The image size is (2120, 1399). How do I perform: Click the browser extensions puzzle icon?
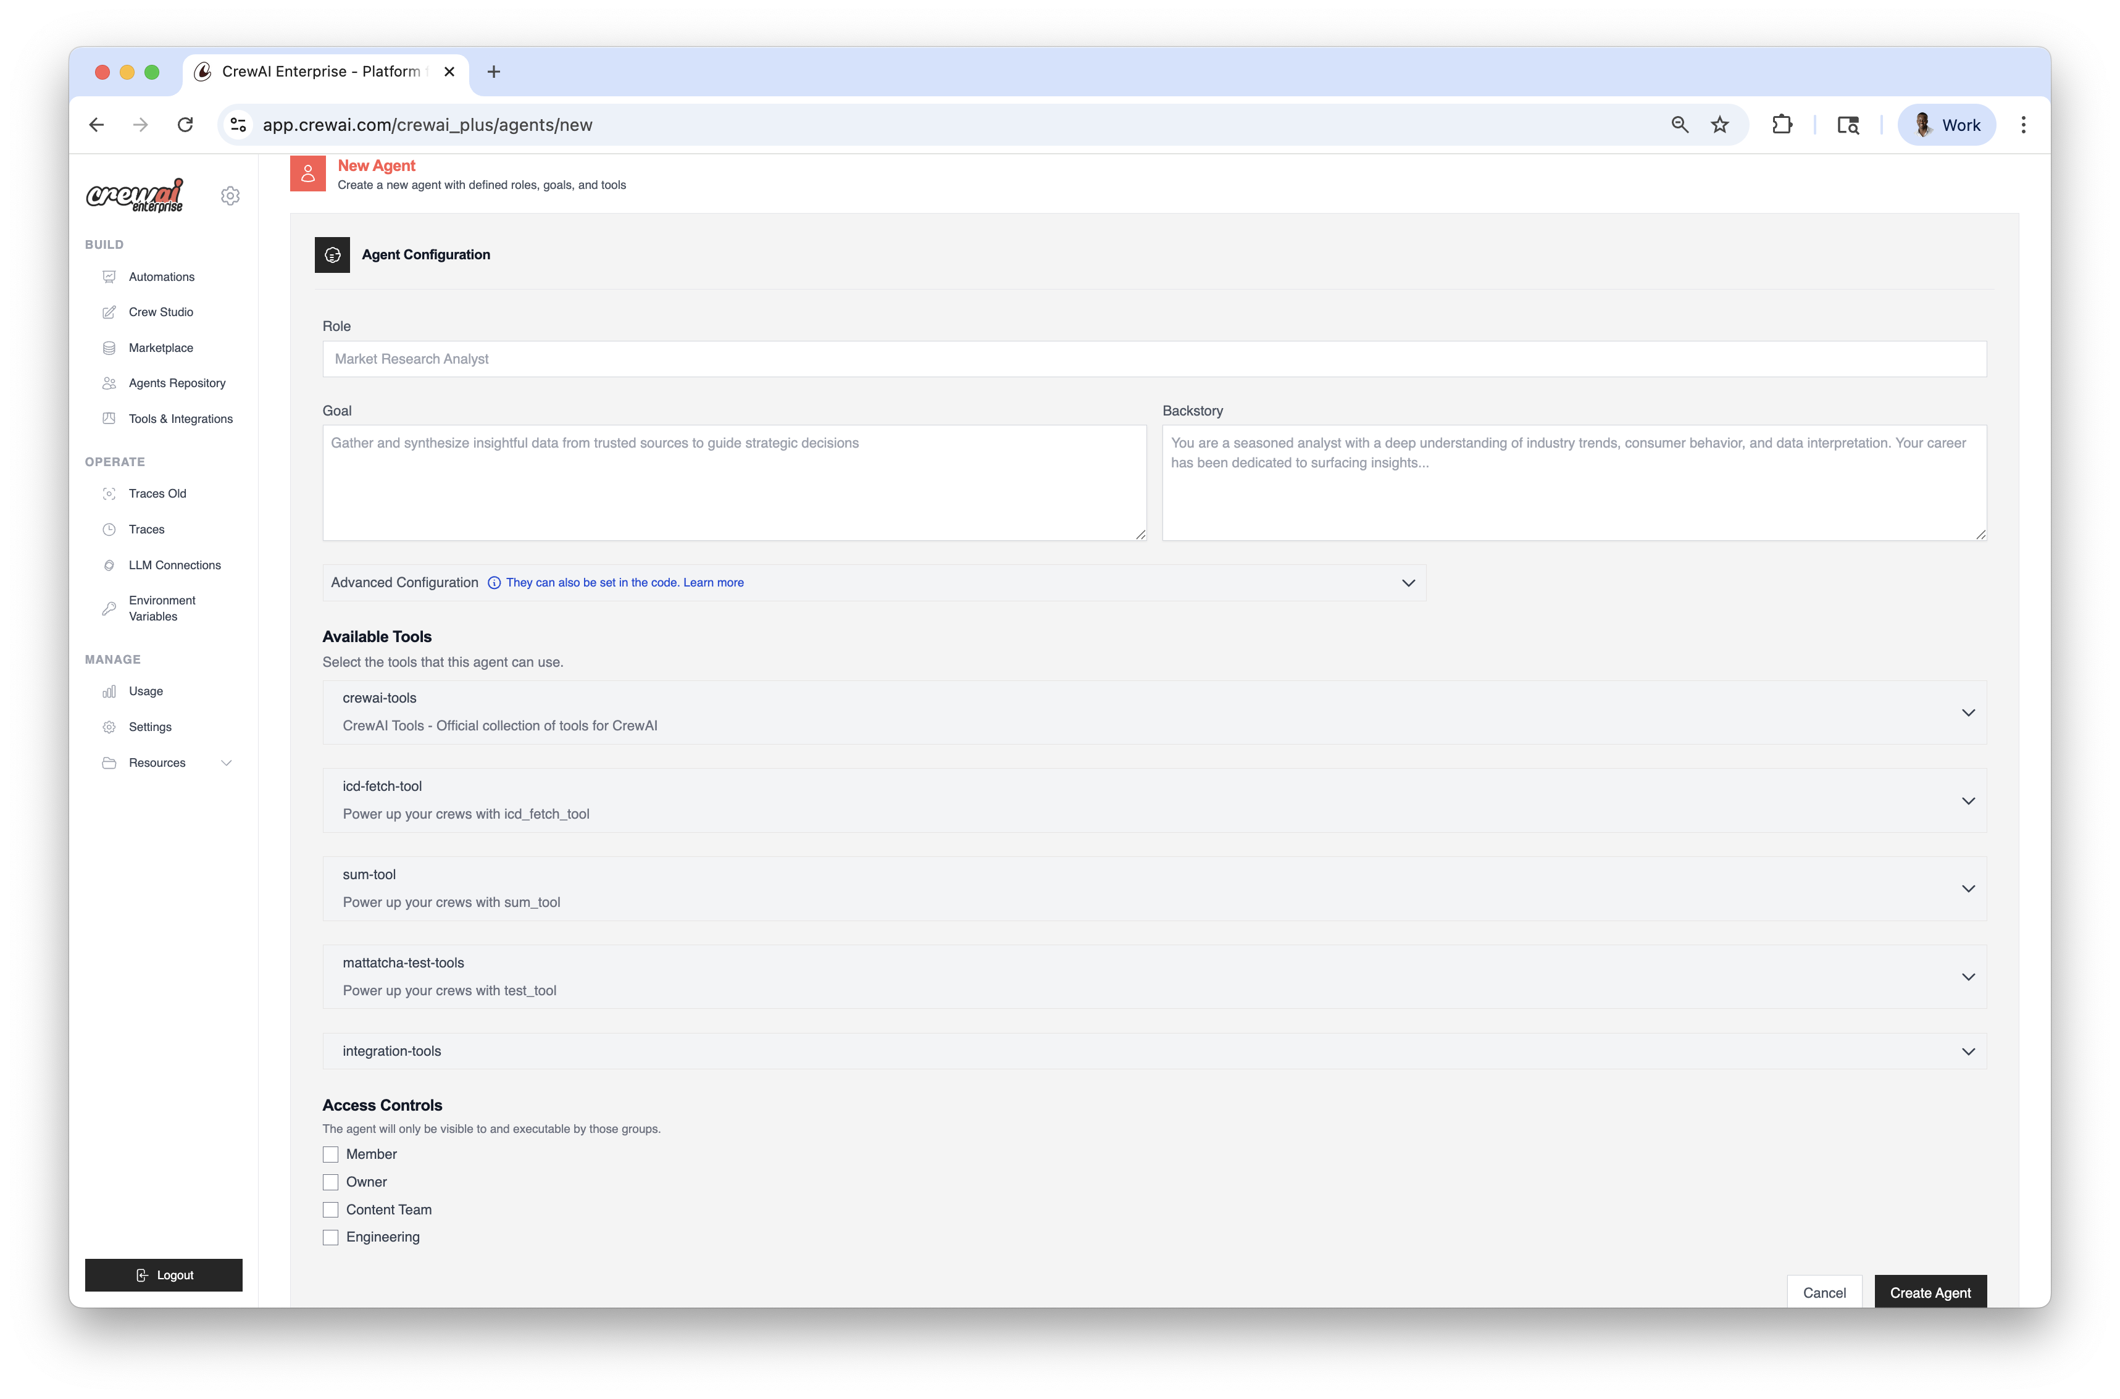tap(1782, 125)
